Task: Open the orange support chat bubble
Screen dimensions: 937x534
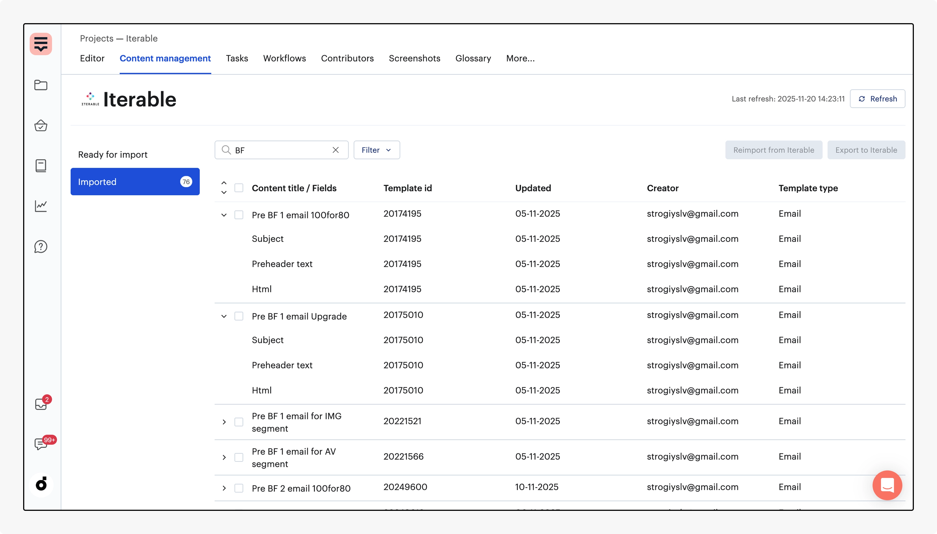Action: point(887,485)
